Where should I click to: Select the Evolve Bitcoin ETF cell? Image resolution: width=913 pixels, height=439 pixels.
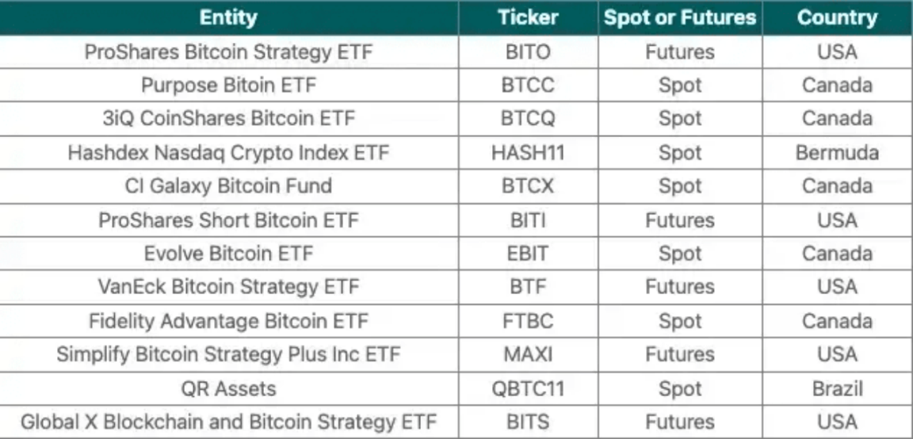click(229, 254)
